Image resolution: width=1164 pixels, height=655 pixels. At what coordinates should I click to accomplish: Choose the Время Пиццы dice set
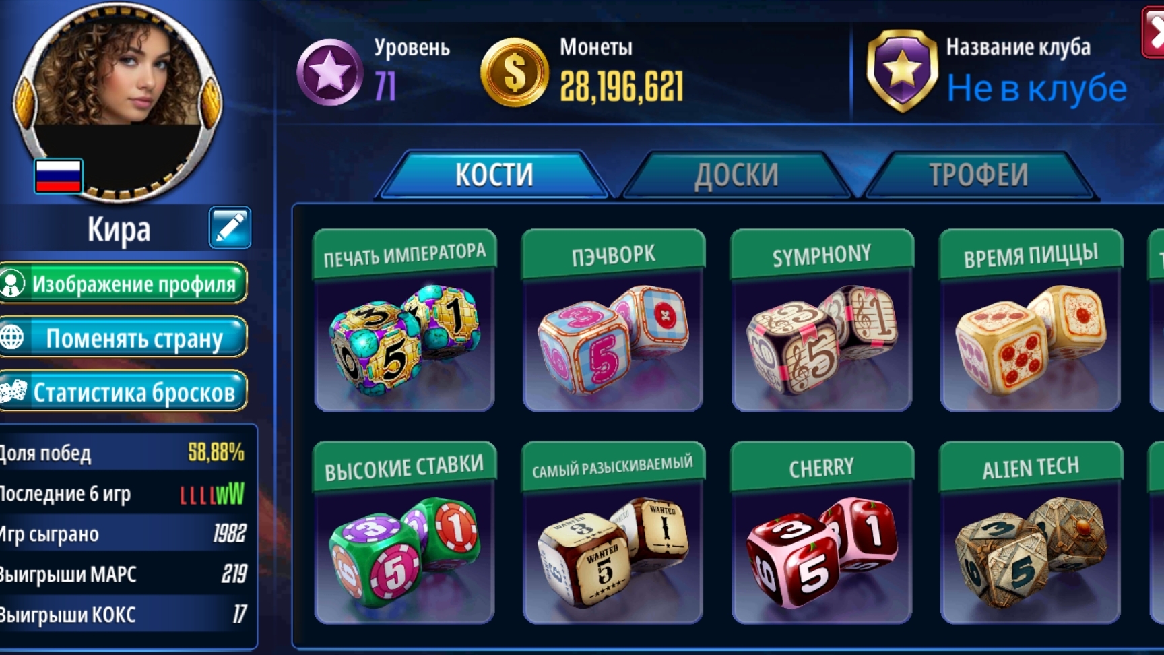coord(1031,320)
